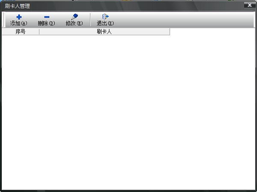Click the 退出(X) button label

(x=105, y=23)
